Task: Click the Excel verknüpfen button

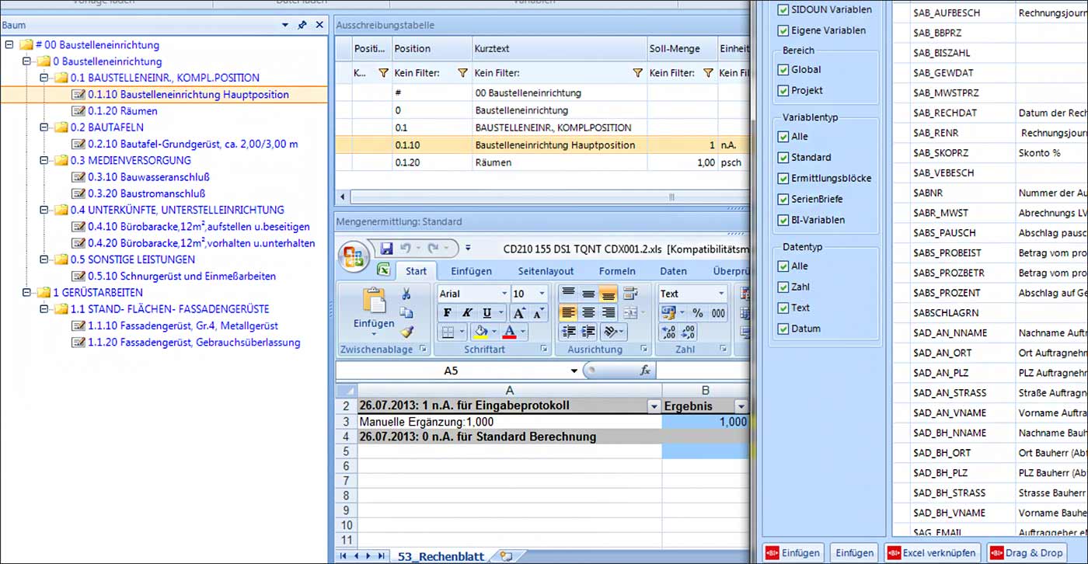Action: tap(931, 552)
